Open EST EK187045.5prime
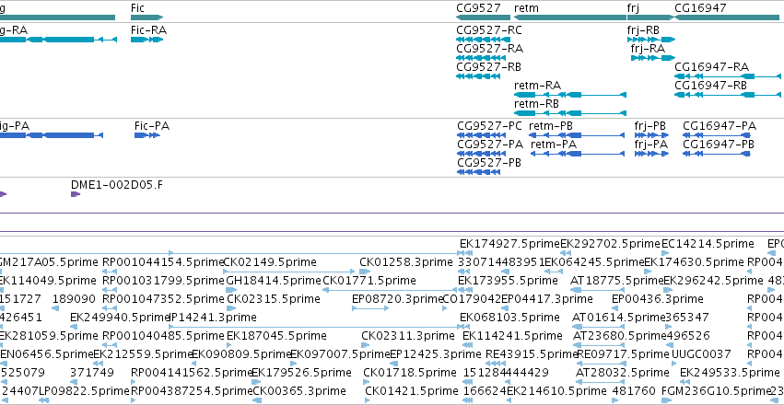The width and height of the screenshot is (784, 405). (x=276, y=336)
